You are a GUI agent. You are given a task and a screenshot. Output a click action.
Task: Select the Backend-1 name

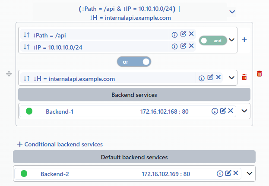click(60, 112)
